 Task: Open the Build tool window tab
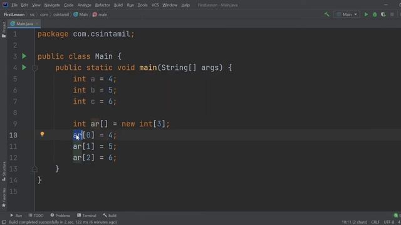click(x=110, y=216)
